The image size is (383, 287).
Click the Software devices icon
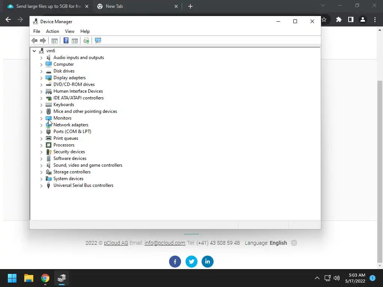pos(49,158)
